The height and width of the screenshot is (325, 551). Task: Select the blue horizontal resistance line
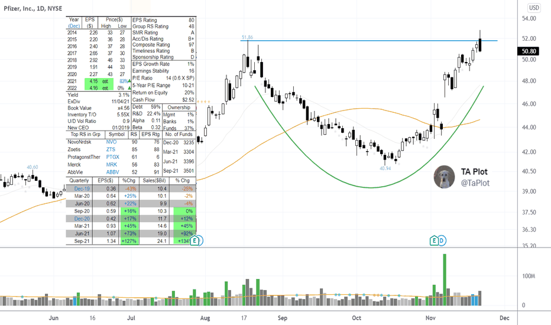coord(369,41)
